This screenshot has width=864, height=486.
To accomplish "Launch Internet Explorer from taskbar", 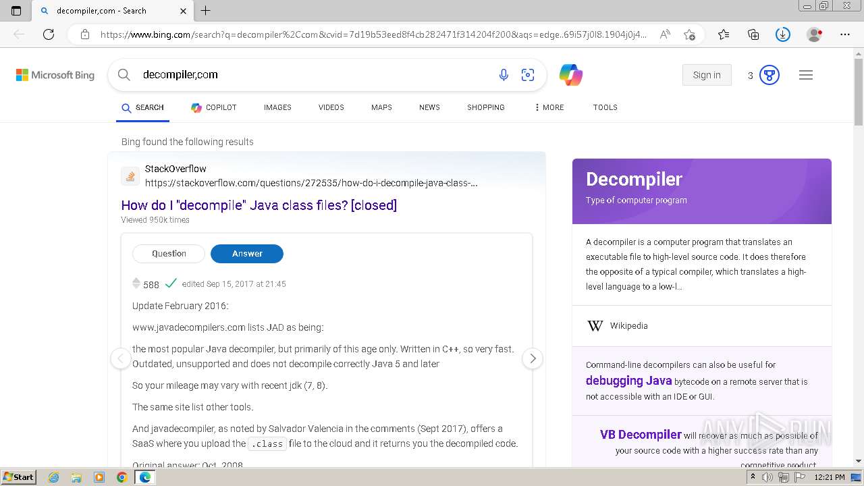I will point(53,477).
